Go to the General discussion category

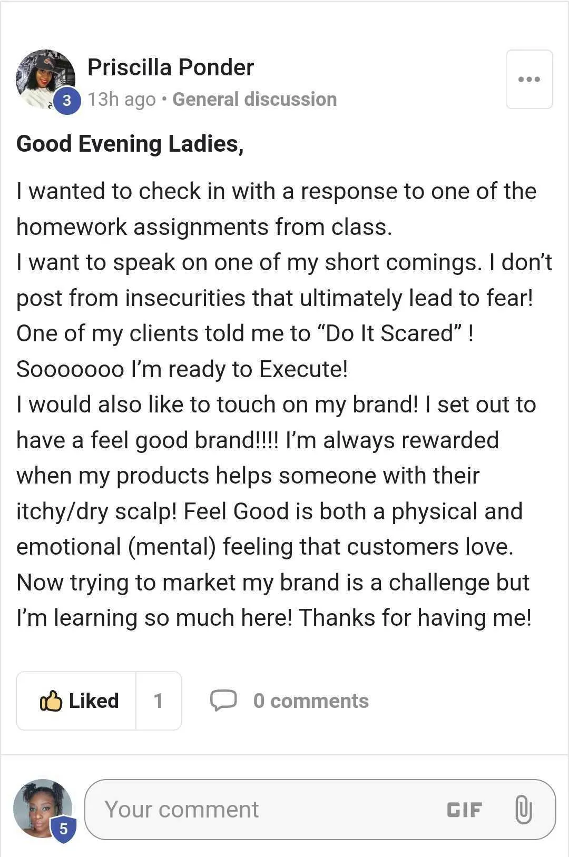[x=254, y=99]
